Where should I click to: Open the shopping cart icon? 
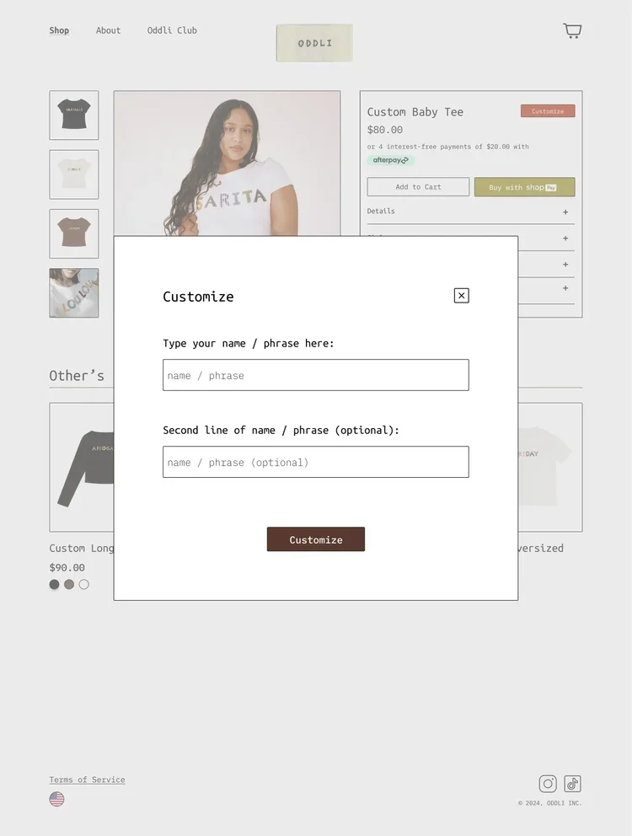click(572, 30)
